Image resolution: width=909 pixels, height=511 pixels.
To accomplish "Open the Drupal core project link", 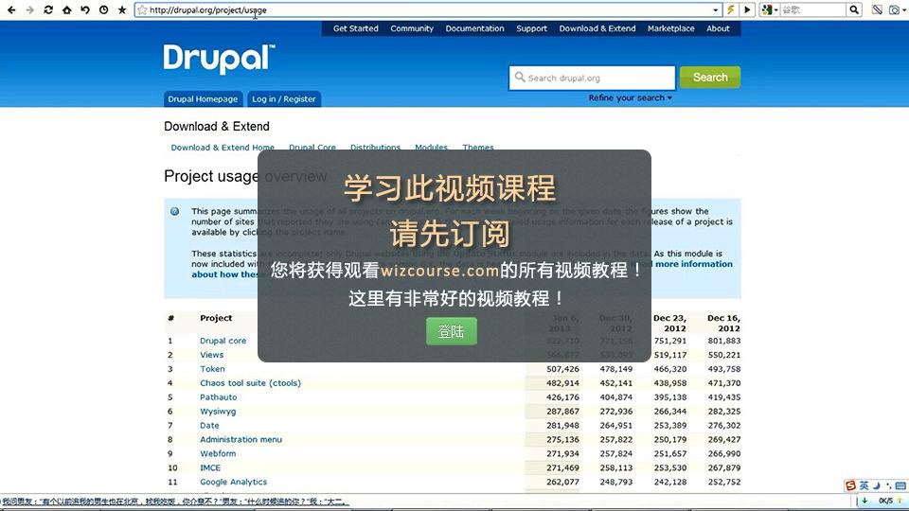I will (x=223, y=341).
